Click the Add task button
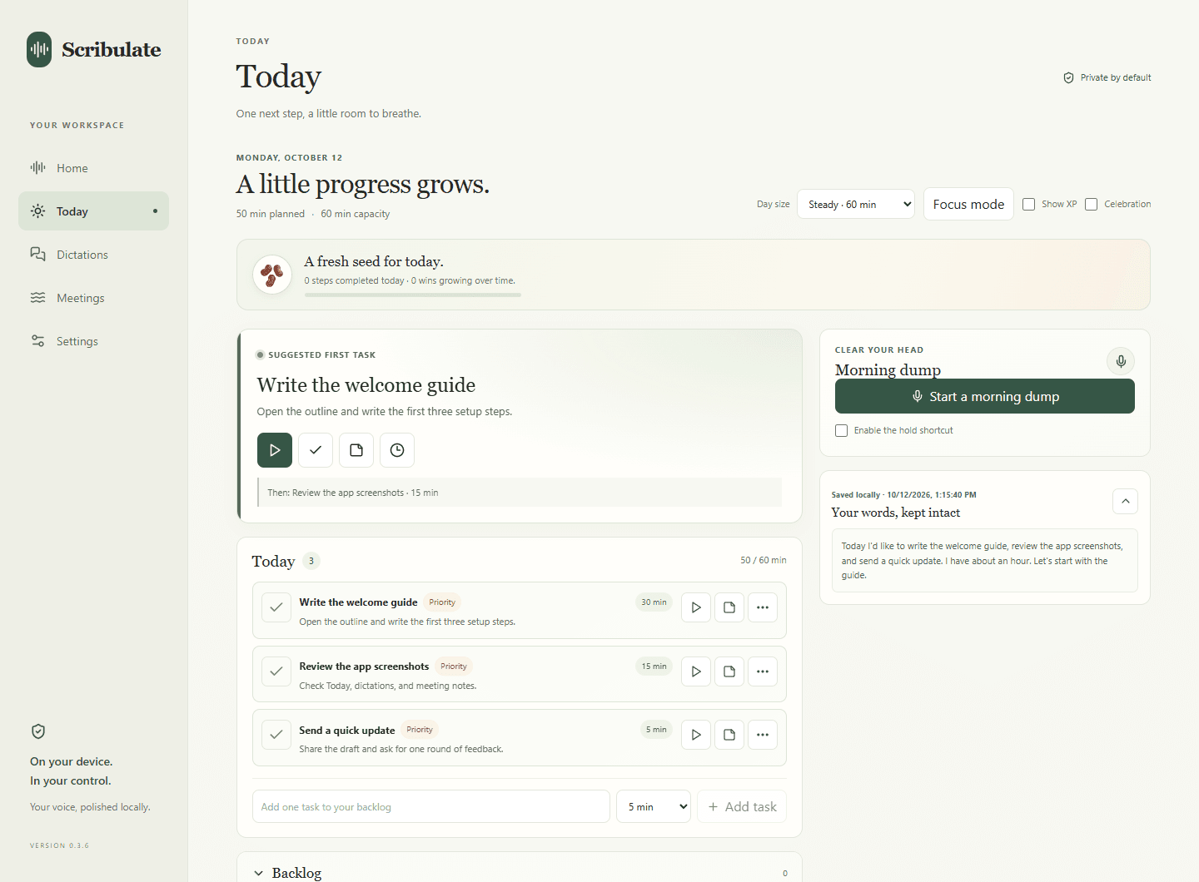This screenshot has height=882, width=1199. pyautogui.click(x=742, y=806)
